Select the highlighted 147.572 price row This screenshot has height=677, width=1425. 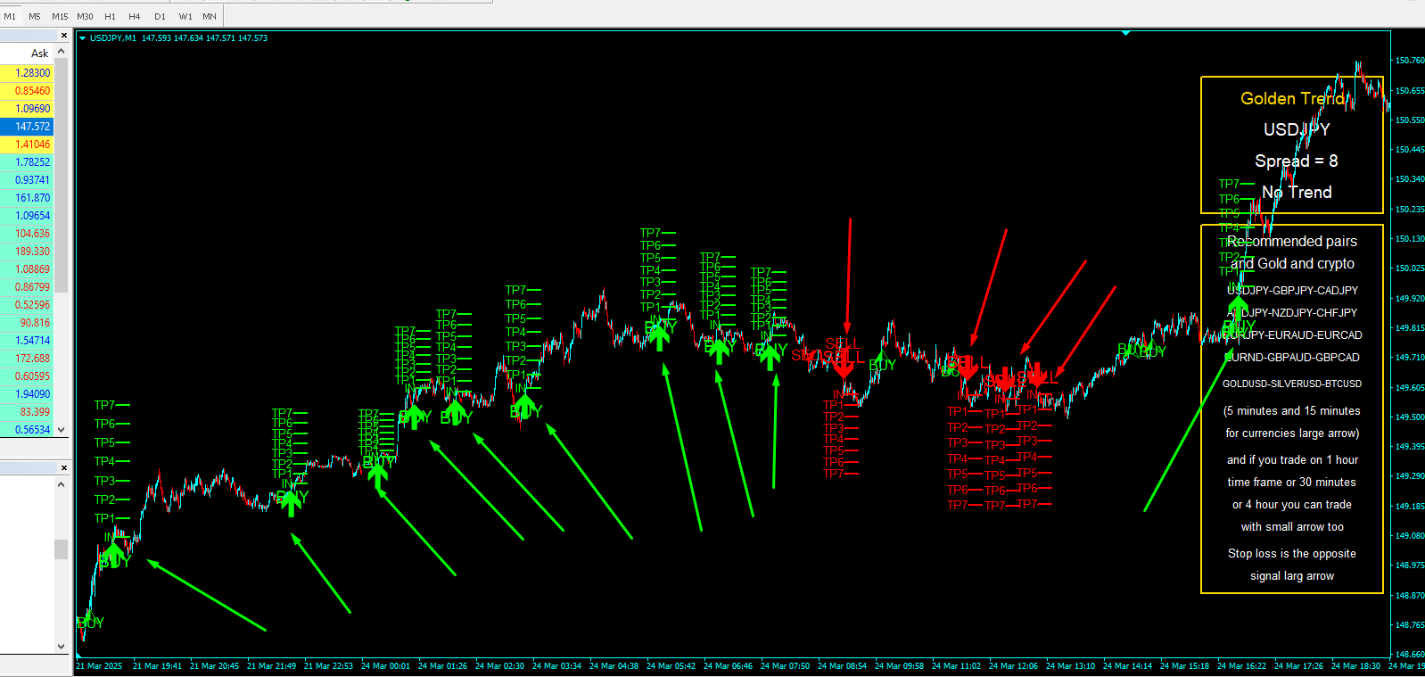pyautogui.click(x=27, y=127)
